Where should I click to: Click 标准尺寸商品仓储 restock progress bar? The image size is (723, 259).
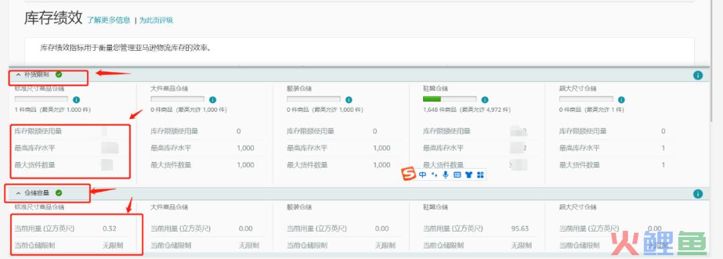click(x=42, y=99)
